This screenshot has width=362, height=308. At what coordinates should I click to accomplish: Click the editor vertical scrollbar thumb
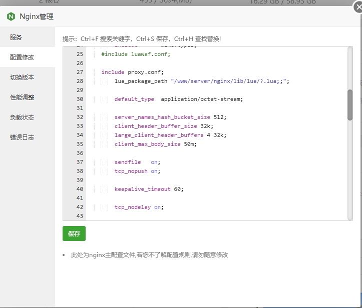pyautogui.click(x=350, y=105)
